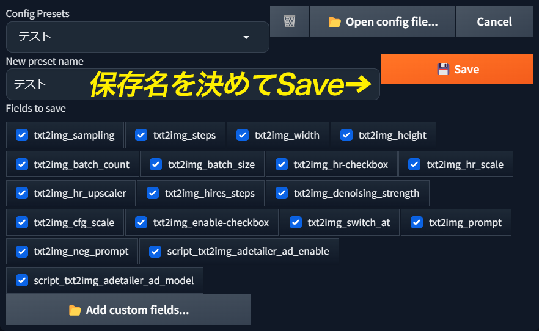Save the preset with the orange Save button
The height and width of the screenshot is (331, 539).
(457, 69)
